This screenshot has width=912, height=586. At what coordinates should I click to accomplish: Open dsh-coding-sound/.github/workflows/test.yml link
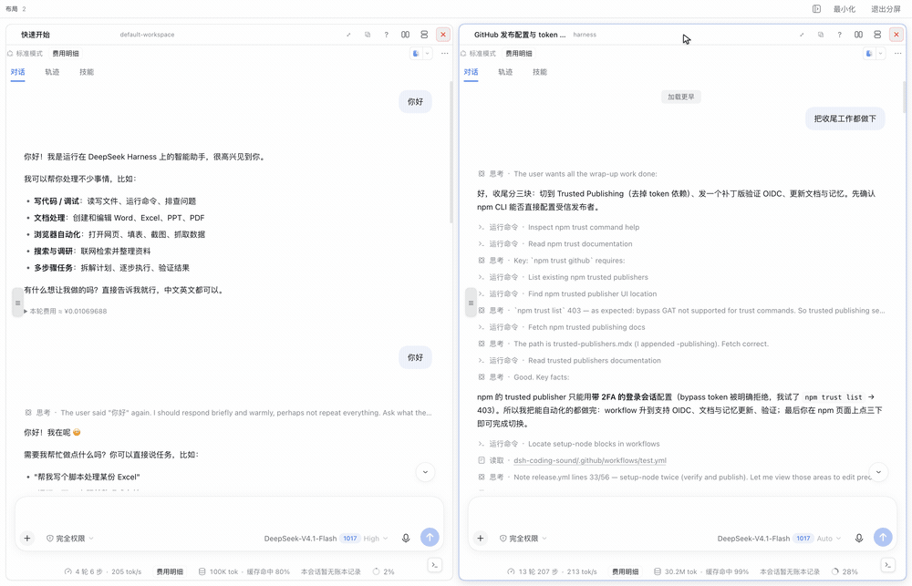[x=590, y=460]
